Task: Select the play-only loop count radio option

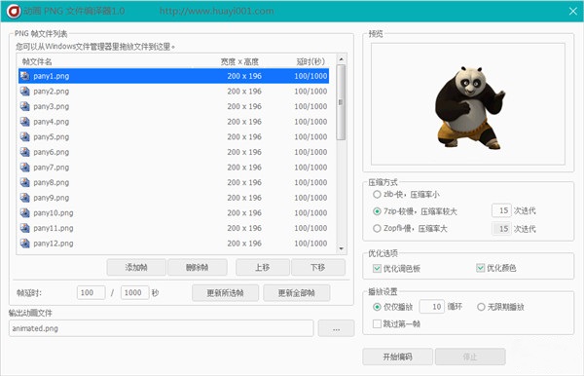Action: [377, 307]
